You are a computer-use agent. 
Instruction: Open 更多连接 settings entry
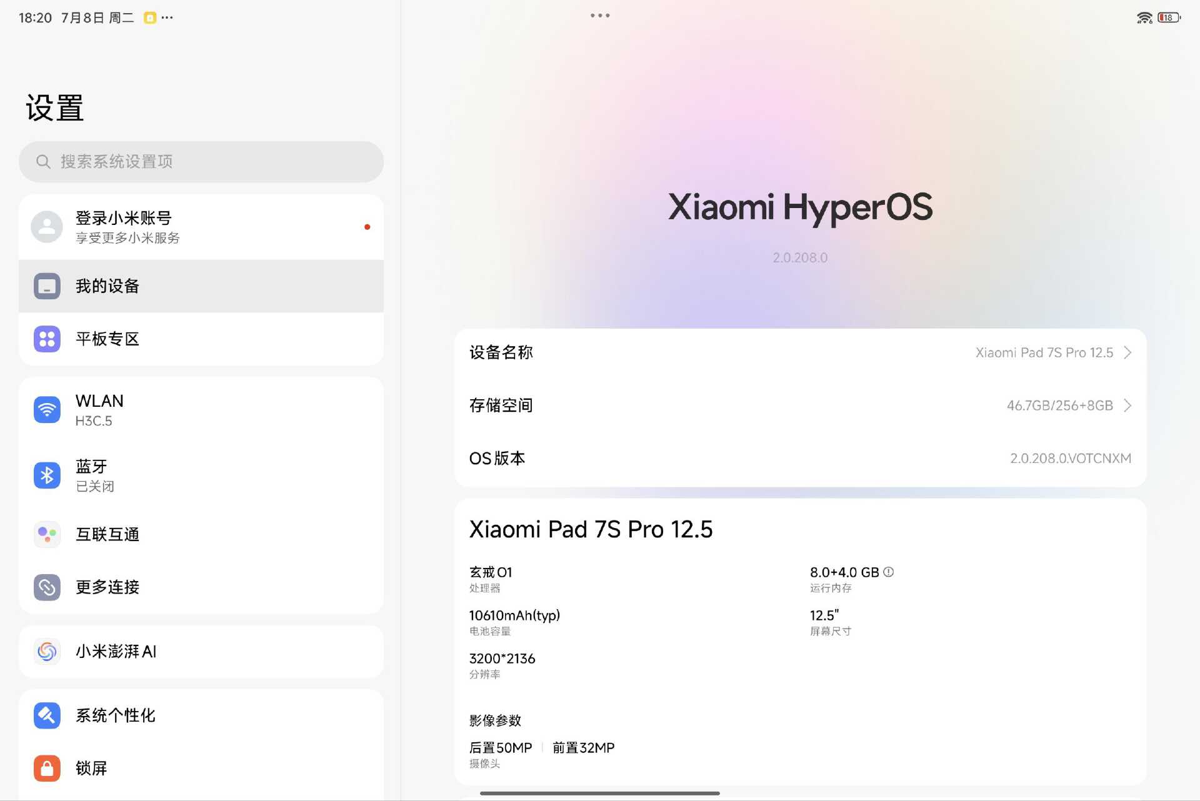point(201,587)
